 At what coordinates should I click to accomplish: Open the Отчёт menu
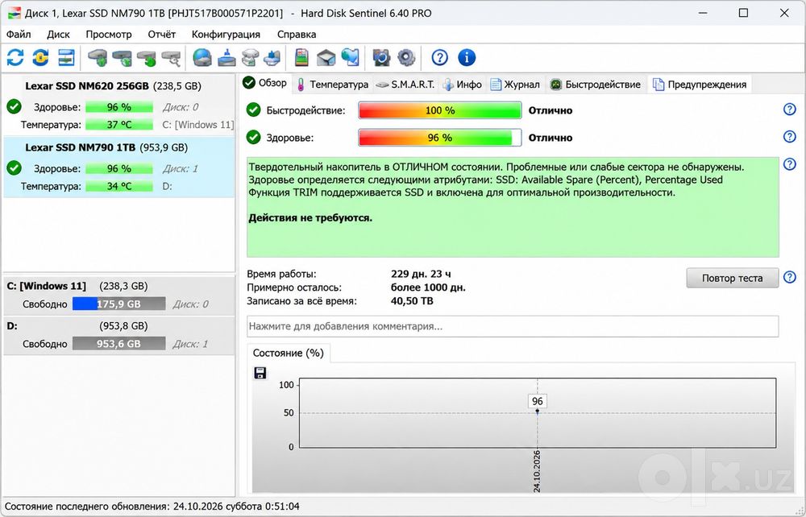tap(162, 35)
